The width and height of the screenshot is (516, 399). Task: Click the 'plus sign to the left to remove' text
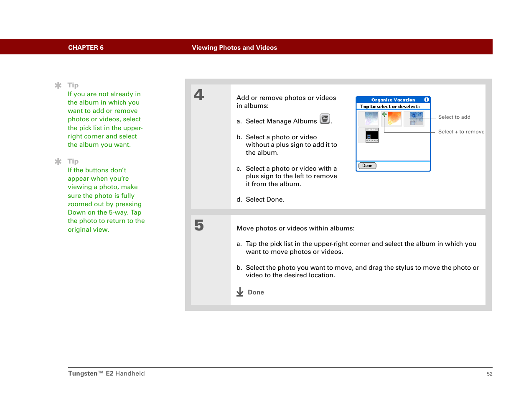291,176
